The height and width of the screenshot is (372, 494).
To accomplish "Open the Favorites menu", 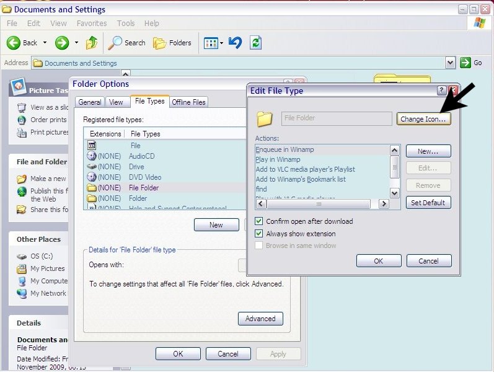I will tap(92, 24).
